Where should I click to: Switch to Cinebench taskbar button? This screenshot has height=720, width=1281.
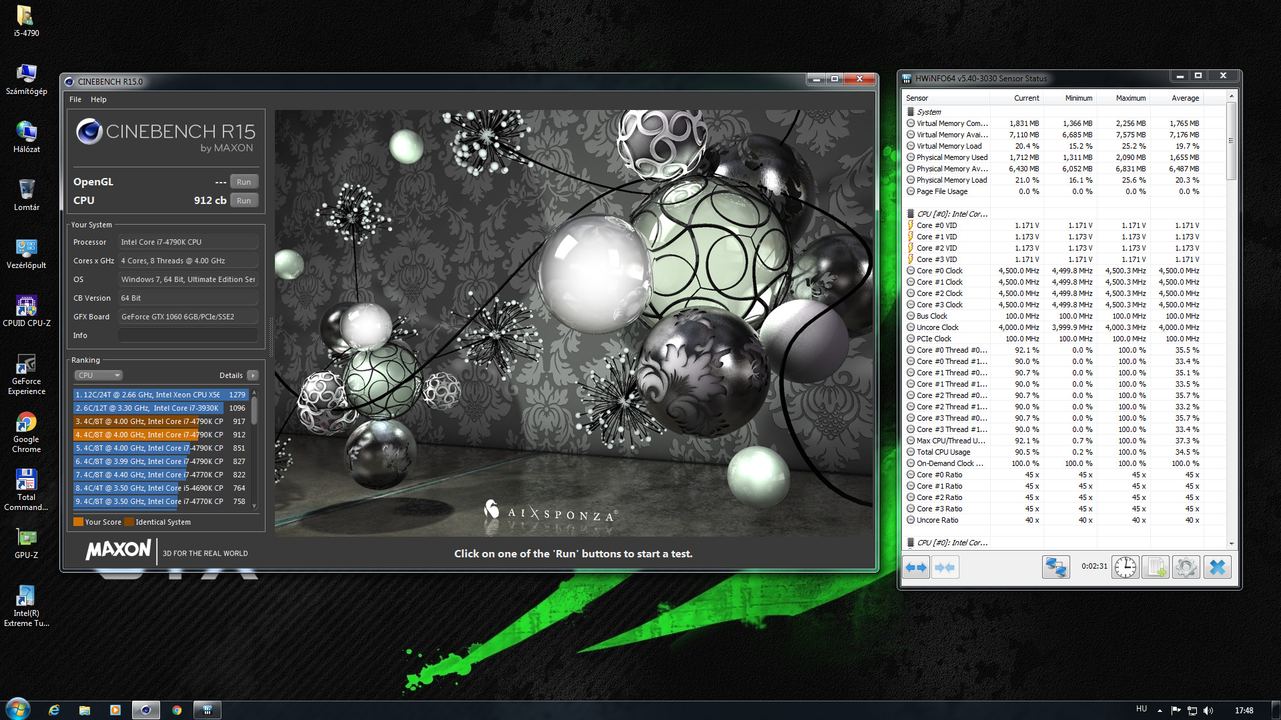click(x=146, y=710)
